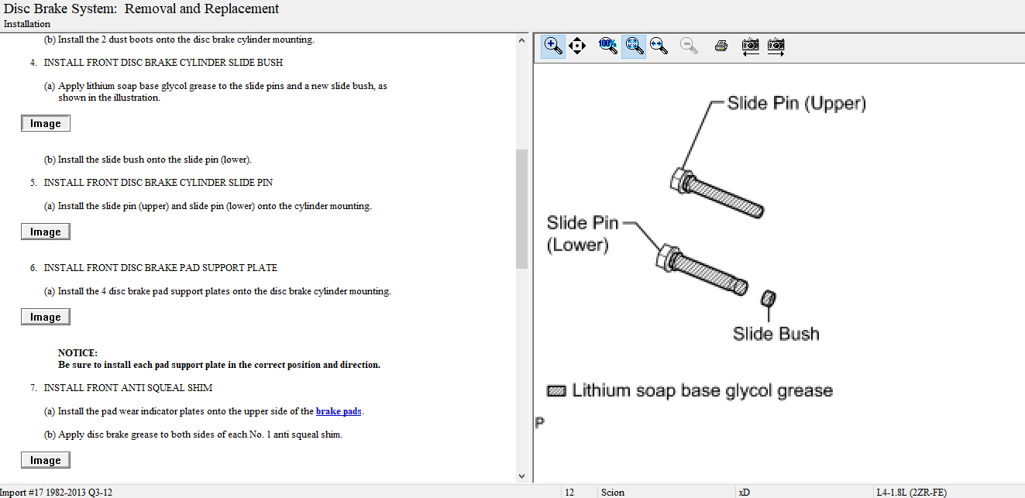Click 'Install the 2 dust boots' step text

pos(179,39)
